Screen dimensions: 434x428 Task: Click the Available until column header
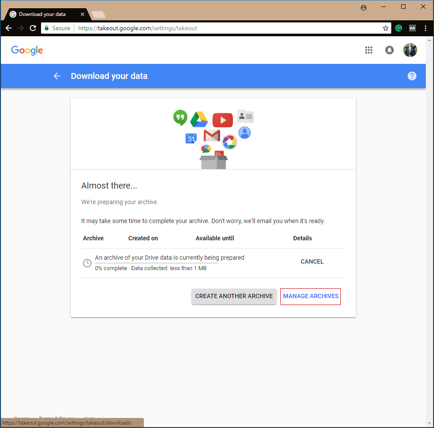[215, 238]
